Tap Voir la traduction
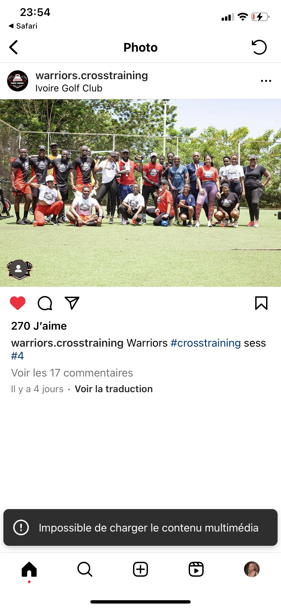Viewport: 281px width, 609px height. click(114, 389)
